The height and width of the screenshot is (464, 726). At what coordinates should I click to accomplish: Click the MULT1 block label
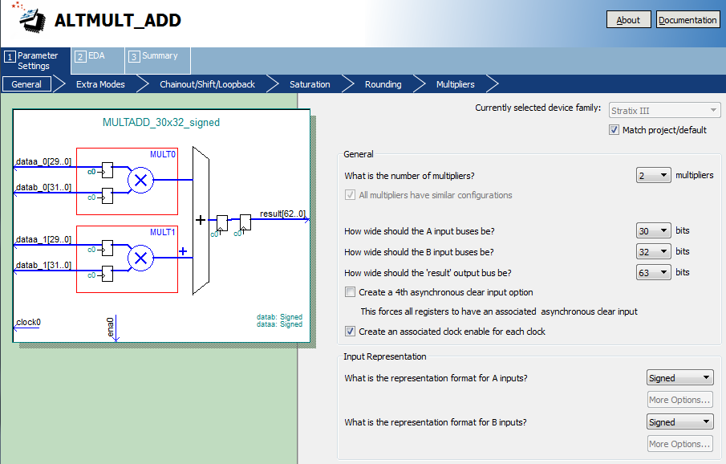(163, 232)
